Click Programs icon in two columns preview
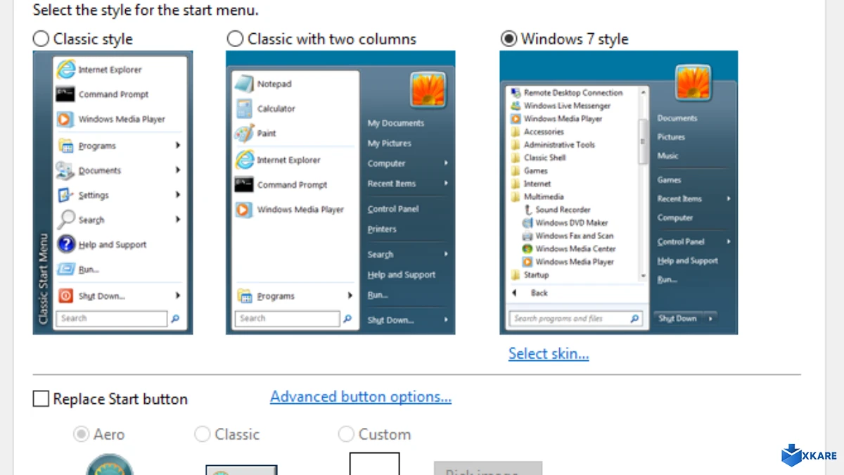This screenshot has height=475, width=844. click(244, 296)
